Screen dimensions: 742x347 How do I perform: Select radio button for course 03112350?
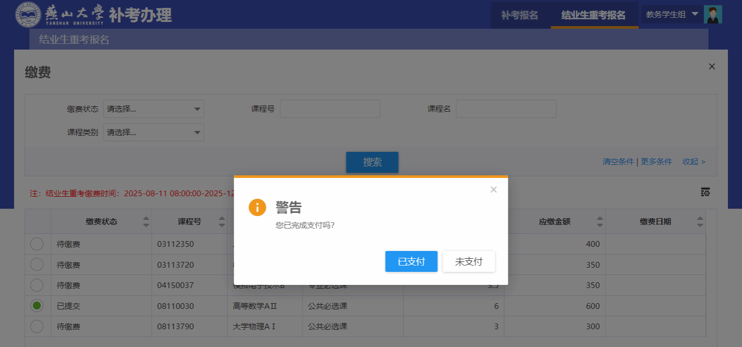(x=37, y=244)
